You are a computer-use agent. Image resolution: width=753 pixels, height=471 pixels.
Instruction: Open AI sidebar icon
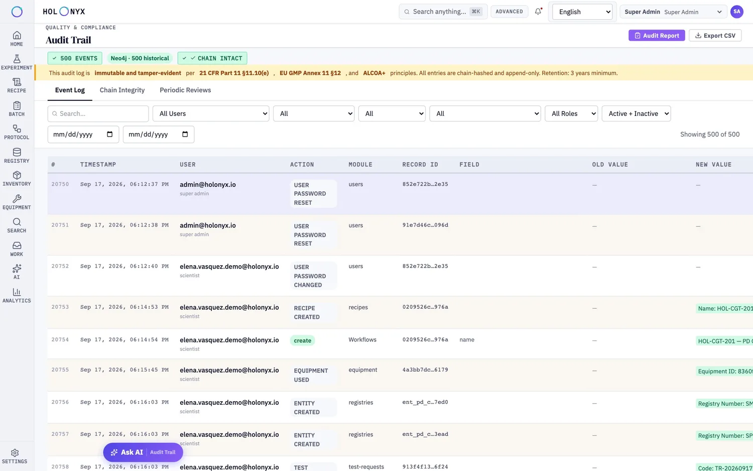tap(17, 272)
